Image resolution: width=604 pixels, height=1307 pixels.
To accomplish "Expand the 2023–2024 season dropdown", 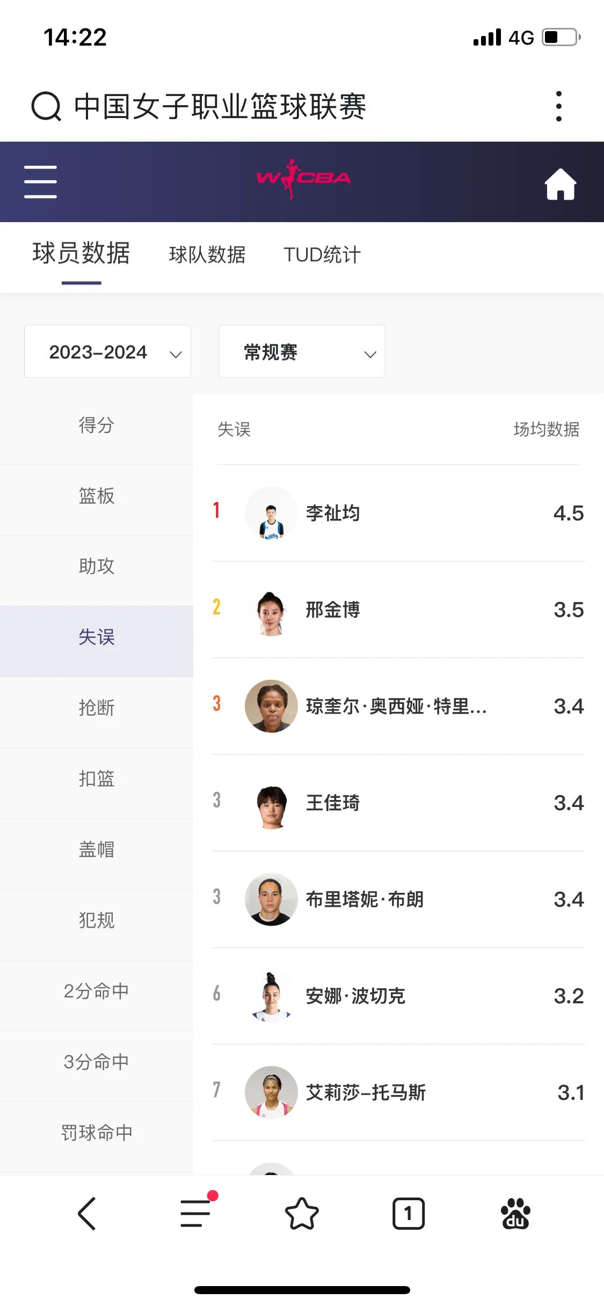I will pyautogui.click(x=107, y=351).
